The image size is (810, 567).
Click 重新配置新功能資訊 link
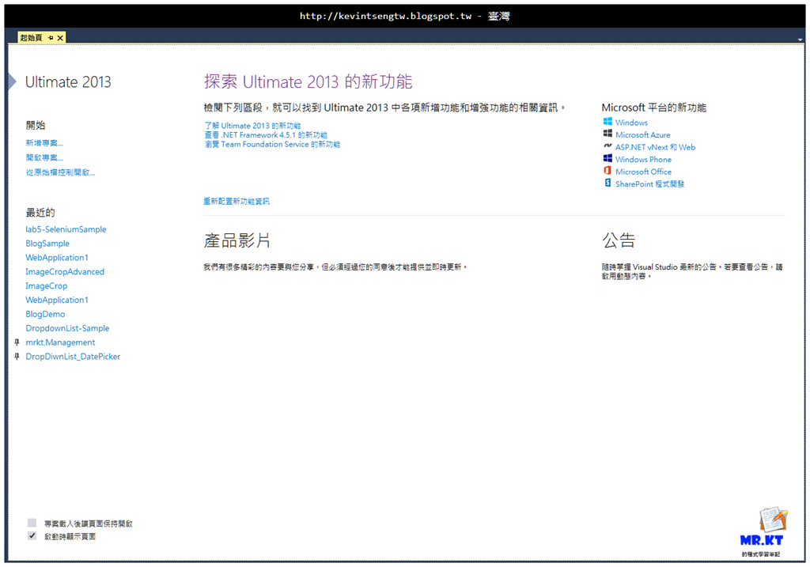click(x=236, y=201)
